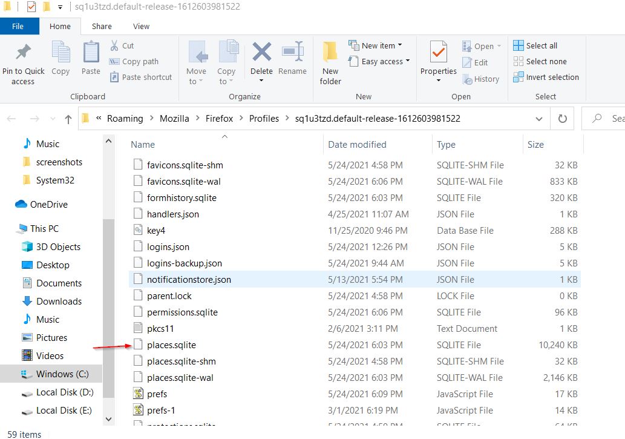Select the prefs JavaScript file
625x439 pixels.
(x=355, y=394)
